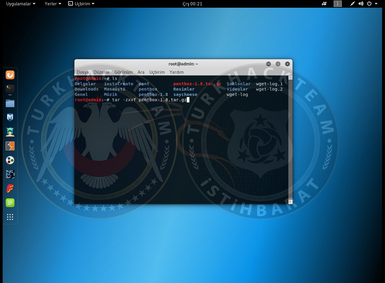Click the Müzik directory name
Viewport: 385px width, 283px height.
pos(111,94)
